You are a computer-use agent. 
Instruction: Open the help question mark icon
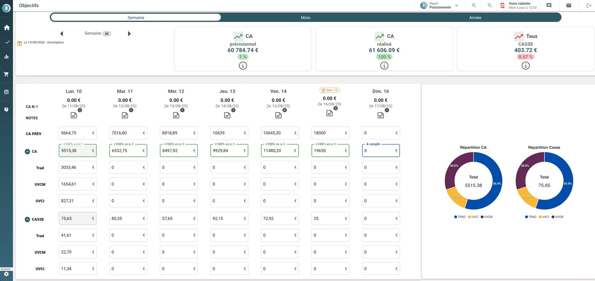[6, 109]
